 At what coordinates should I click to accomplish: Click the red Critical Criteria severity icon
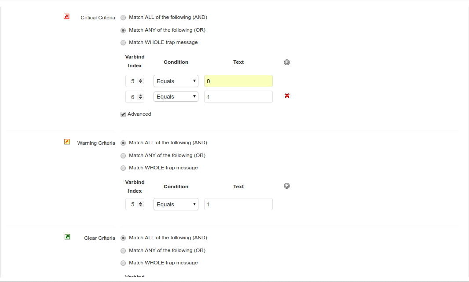click(x=66, y=17)
